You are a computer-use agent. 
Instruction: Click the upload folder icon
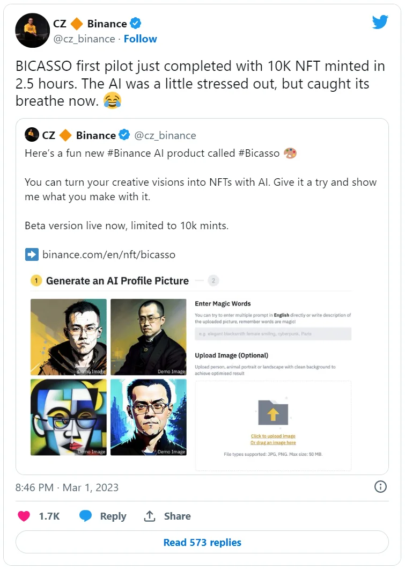(x=273, y=412)
